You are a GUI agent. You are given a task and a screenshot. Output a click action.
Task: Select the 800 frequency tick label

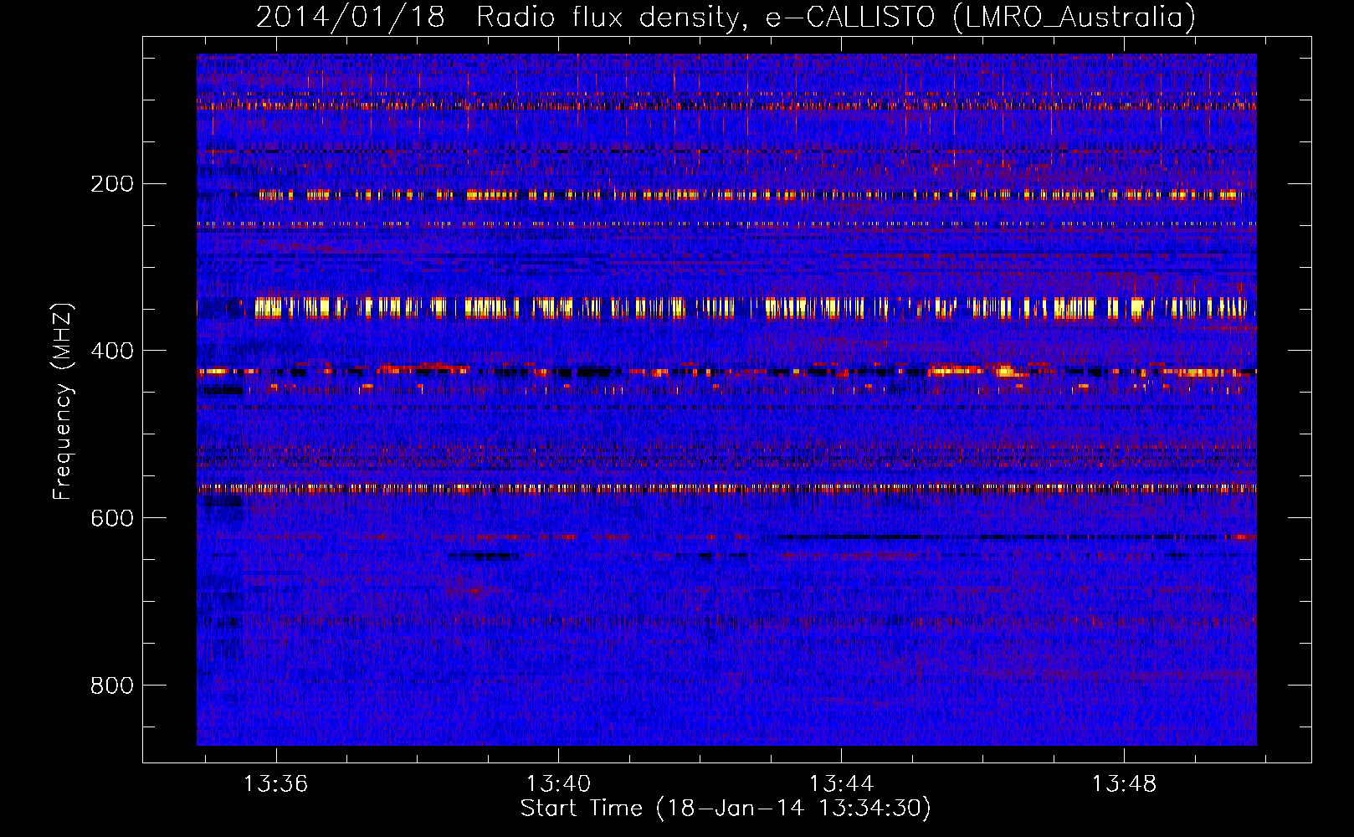coord(112,686)
